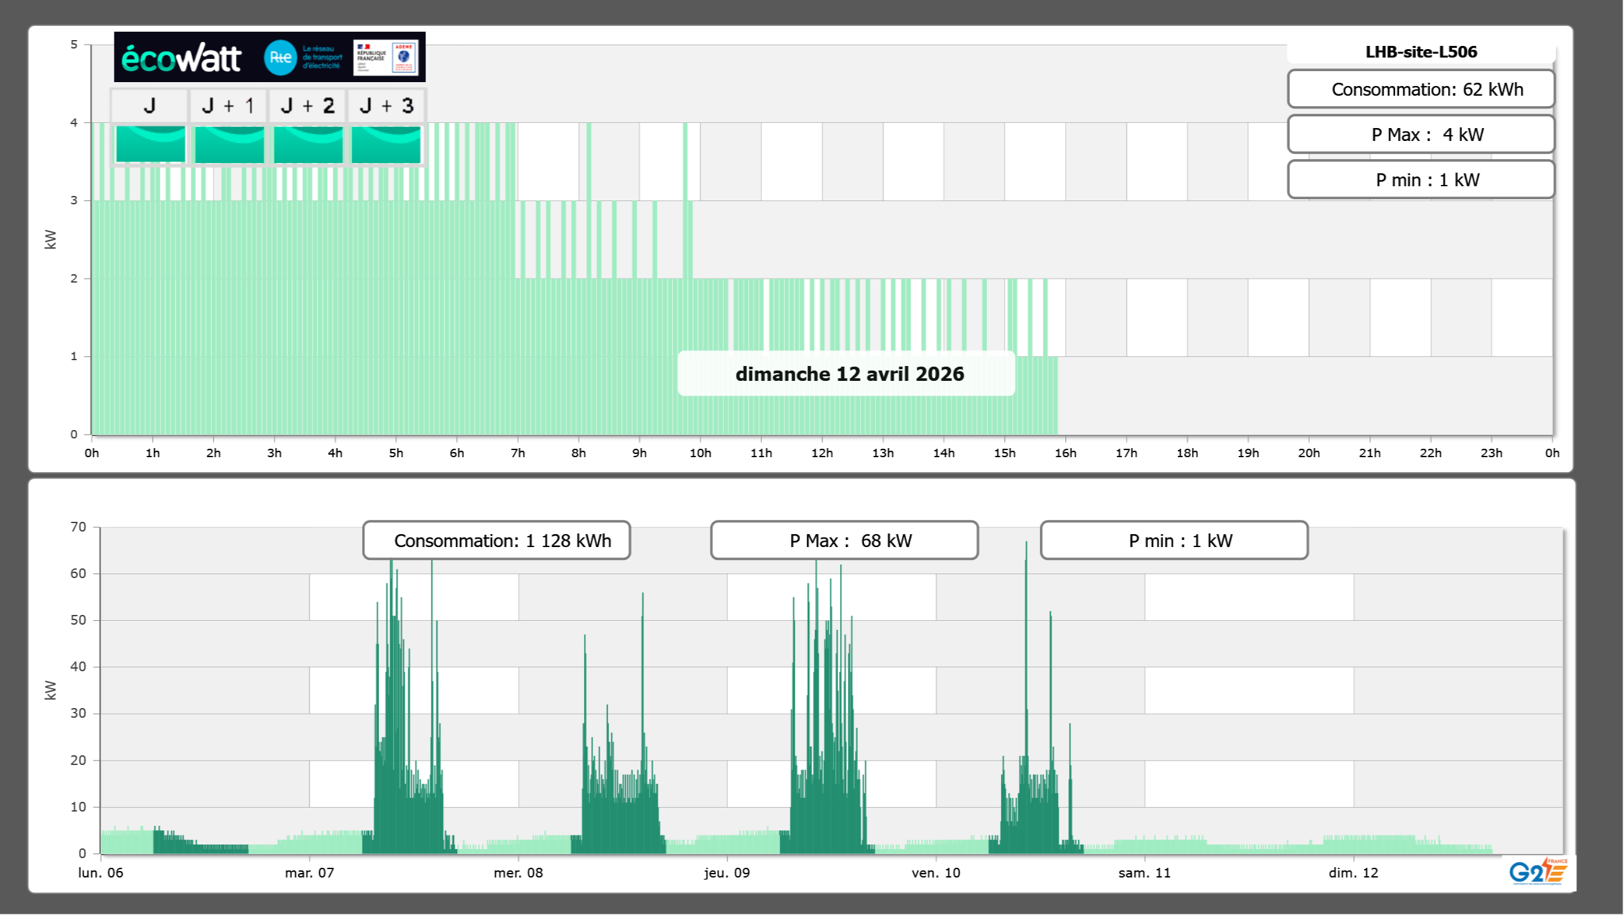The height and width of the screenshot is (915, 1624).
Task: Click the écoWatt logo
Action: [x=181, y=58]
